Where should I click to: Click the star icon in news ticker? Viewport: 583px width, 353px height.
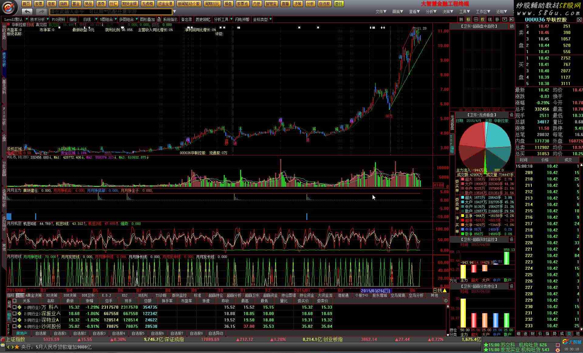tap(17, 347)
